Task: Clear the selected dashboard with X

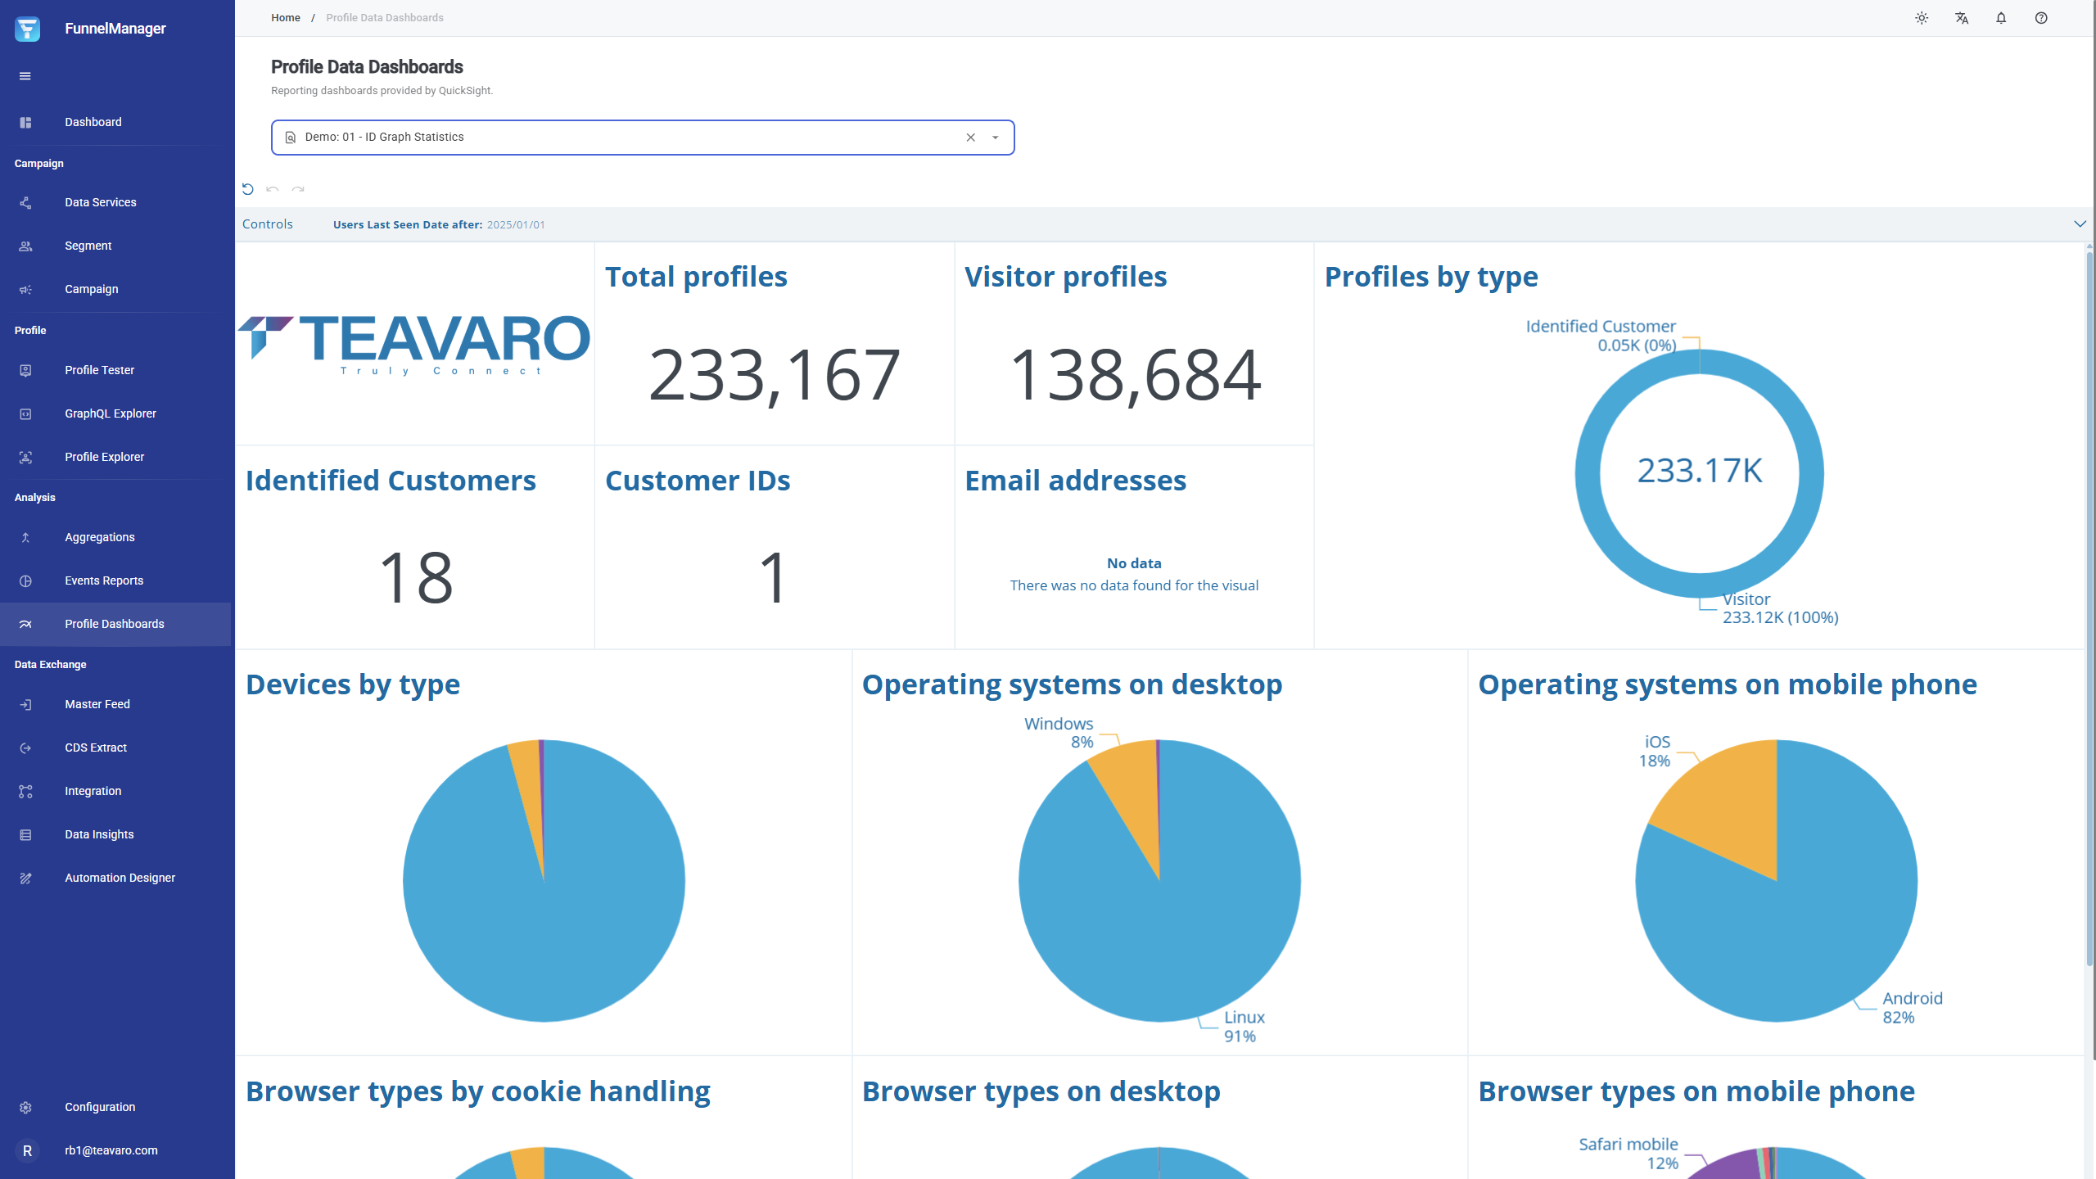Action: (x=971, y=138)
